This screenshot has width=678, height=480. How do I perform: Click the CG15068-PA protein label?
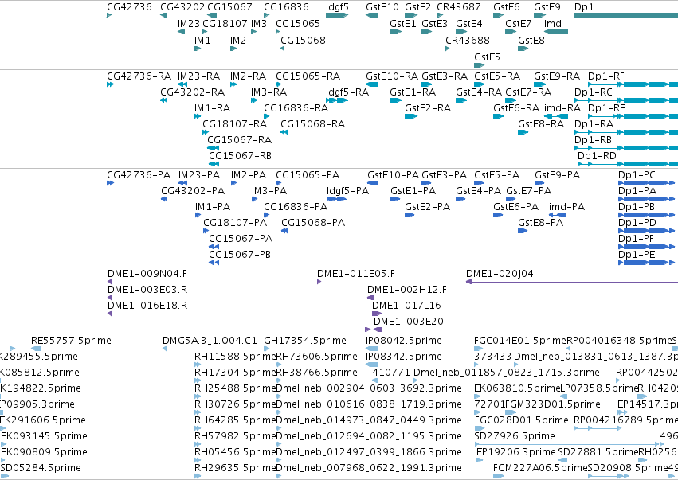[x=313, y=223]
